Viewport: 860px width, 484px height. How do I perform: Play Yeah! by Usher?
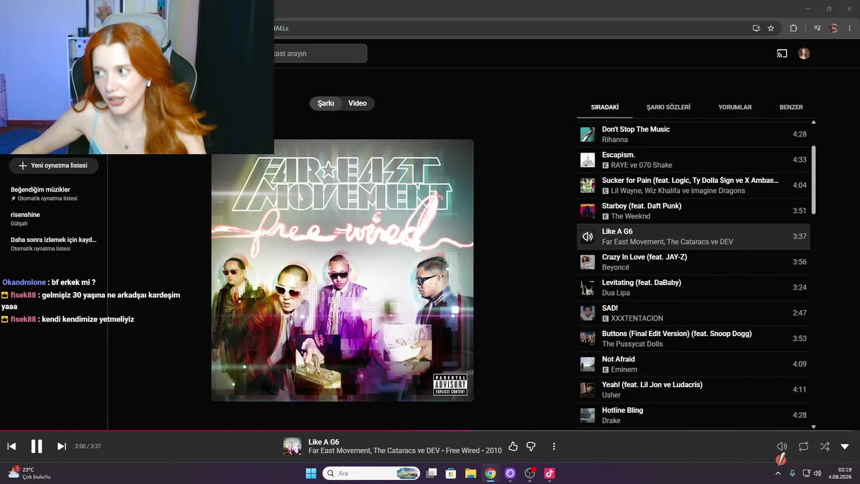pyautogui.click(x=693, y=390)
